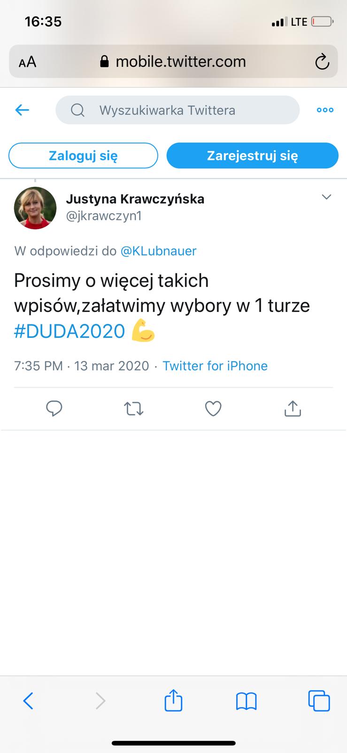Navigate back with Safari's bottom chevron
This screenshot has width=347, height=753.
point(28,701)
